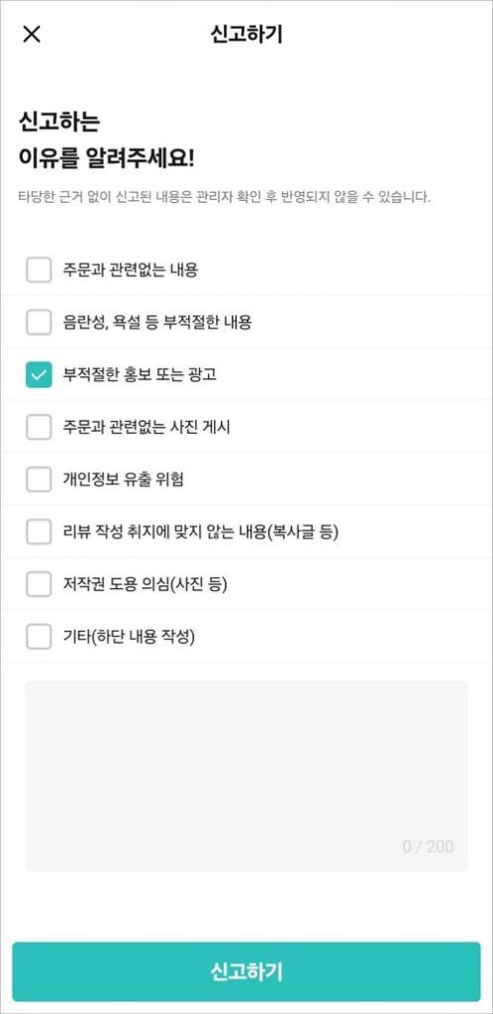Uncheck the 부적절한 홍보 또는 광고 checkbox
The width and height of the screenshot is (493, 1014).
pyautogui.click(x=39, y=375)
